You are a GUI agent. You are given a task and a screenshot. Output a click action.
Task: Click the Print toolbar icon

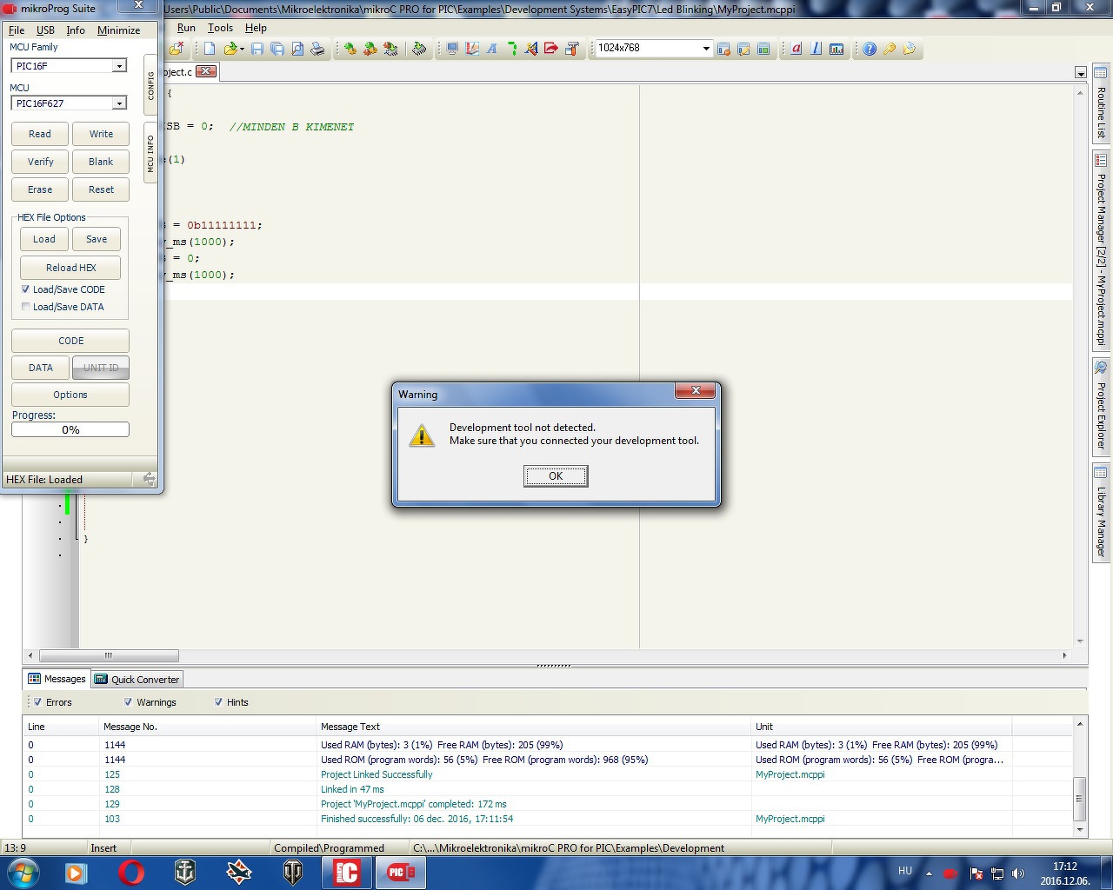(x=317, y=49)
